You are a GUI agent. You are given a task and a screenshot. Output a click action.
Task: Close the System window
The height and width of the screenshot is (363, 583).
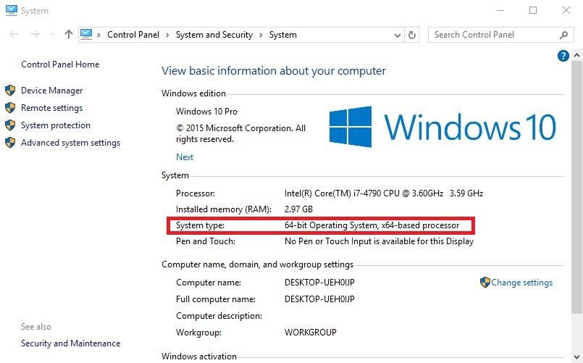[x=566, y=10]
